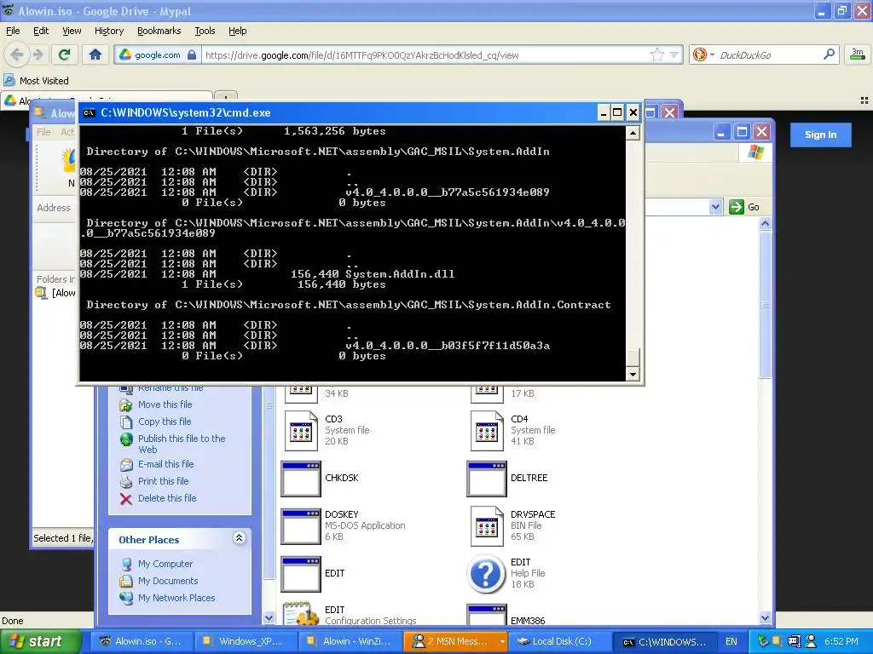The width and height of the screenshot is (873, 654).
Task: Open My Documents in Other Places
Action: [168, 581]
